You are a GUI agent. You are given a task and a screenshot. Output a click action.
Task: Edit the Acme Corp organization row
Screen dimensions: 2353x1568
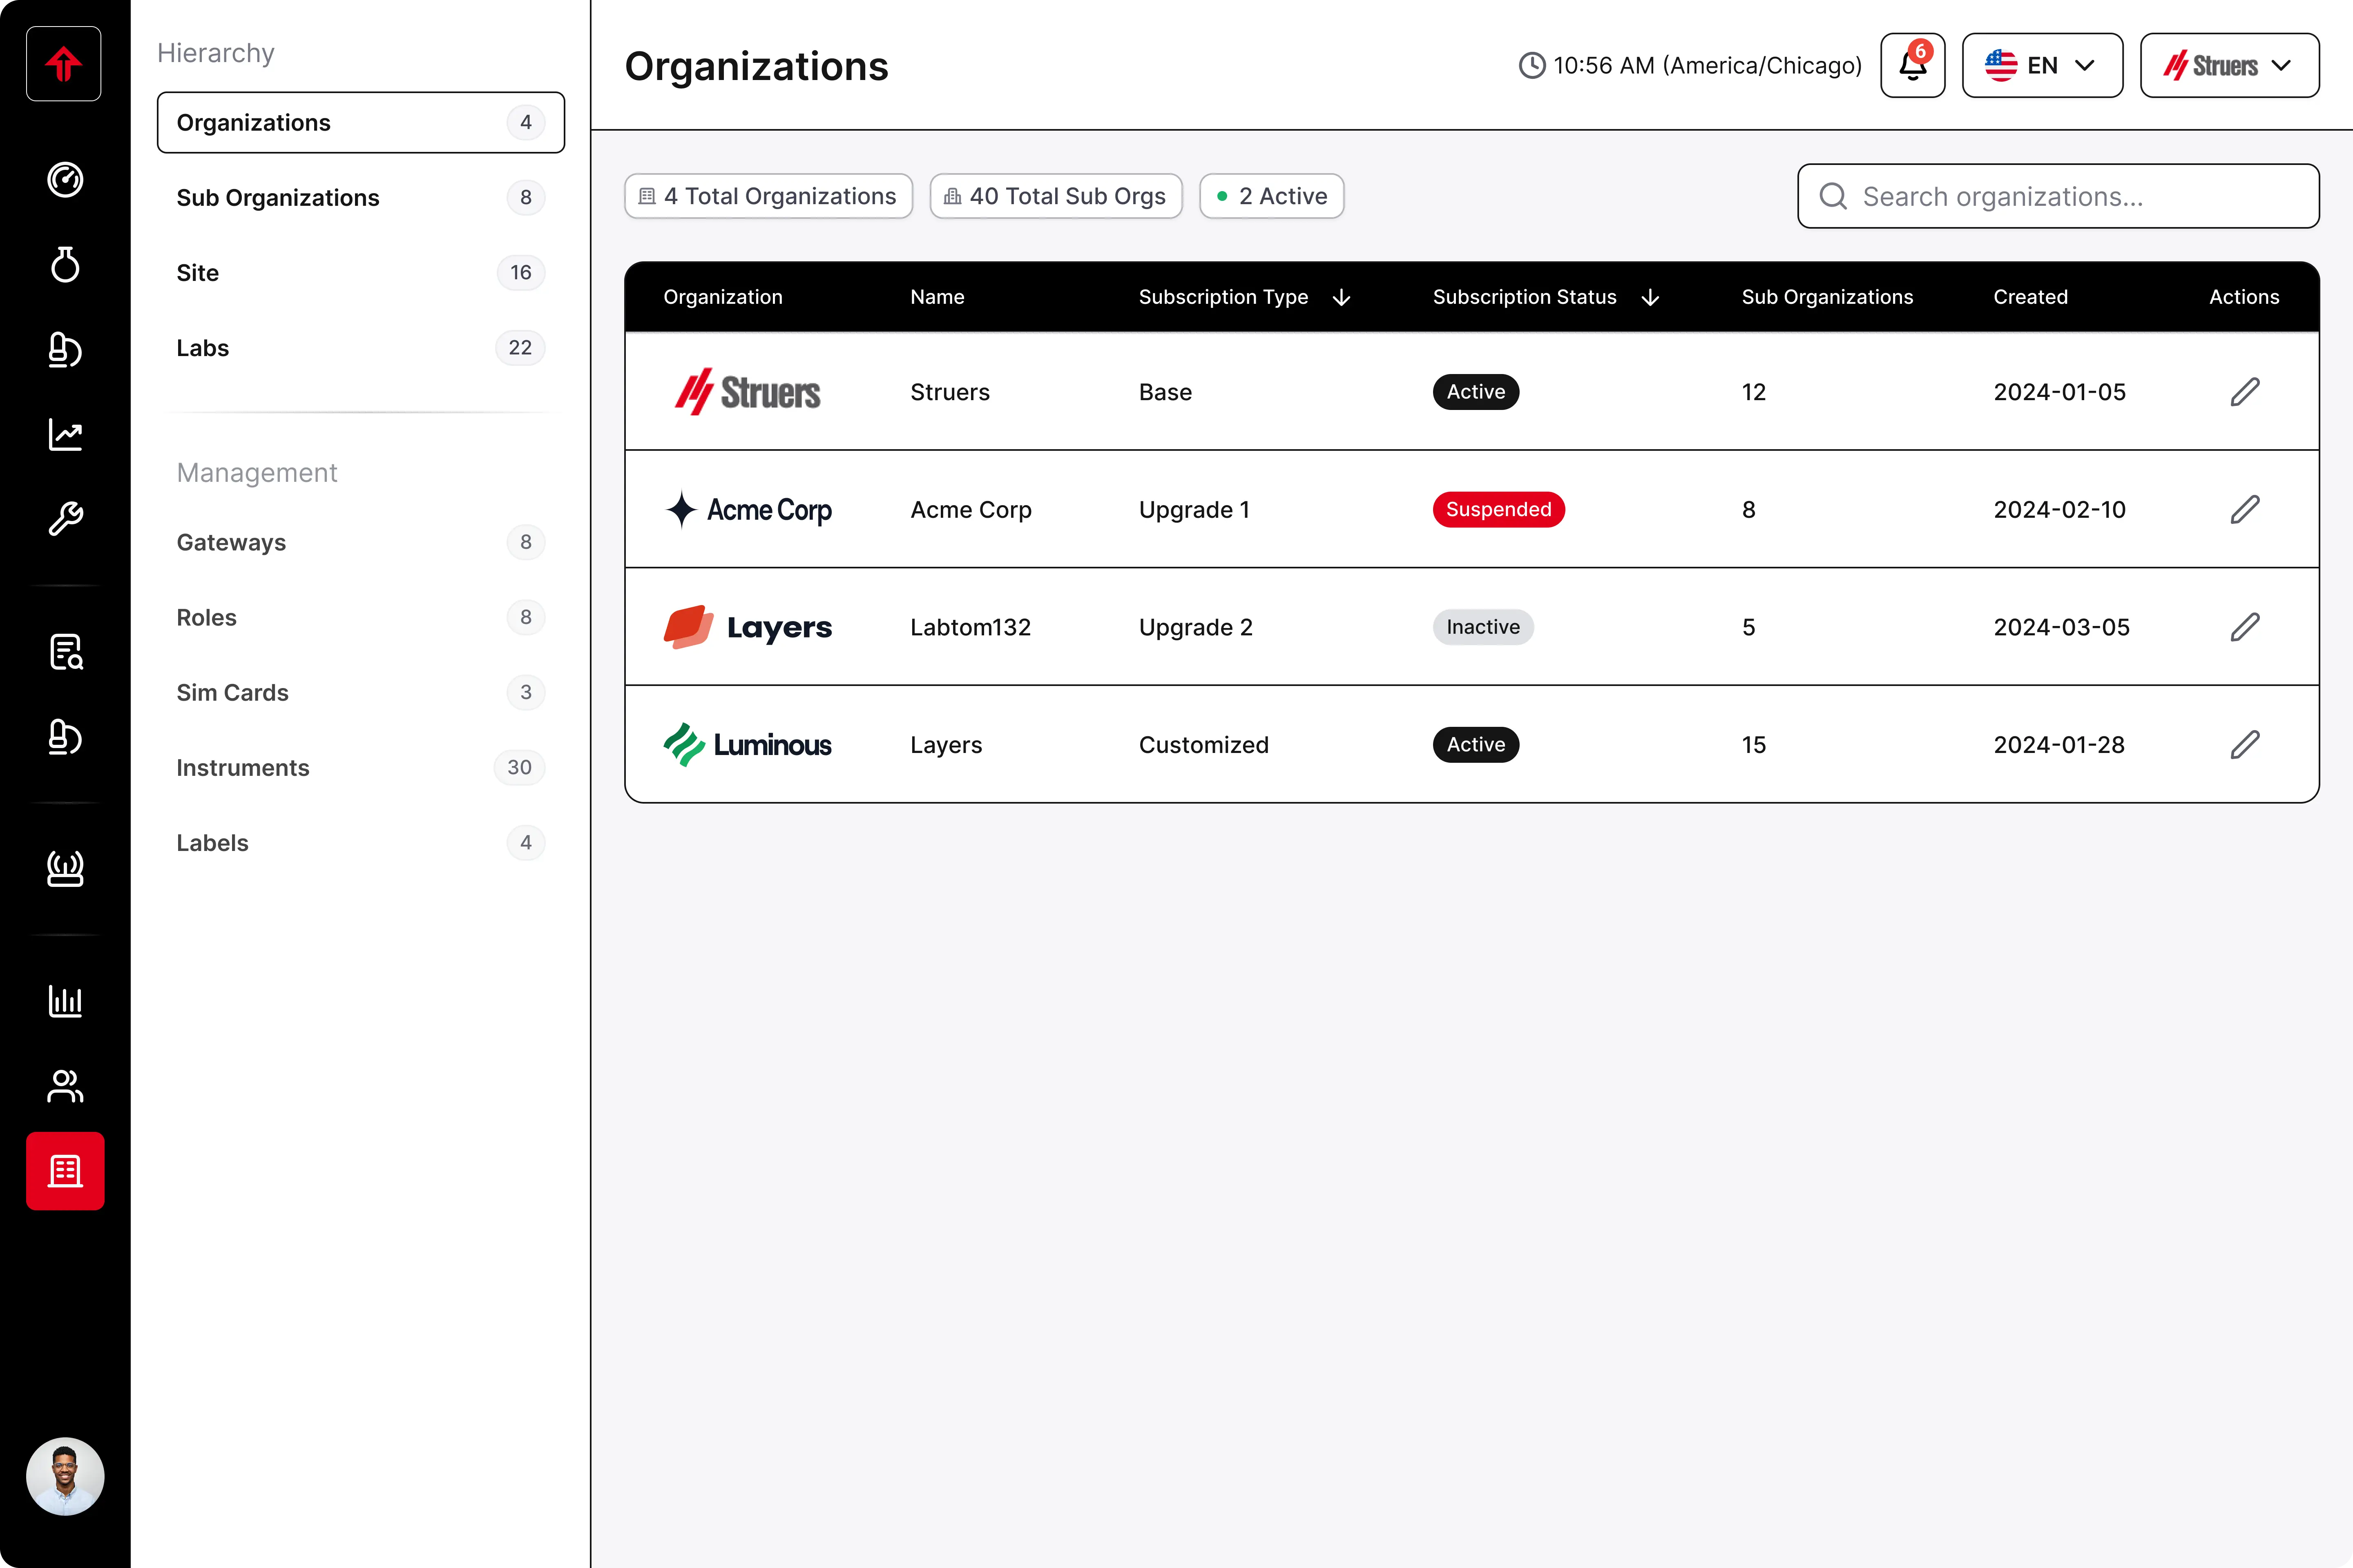(x=2245, y=510)
